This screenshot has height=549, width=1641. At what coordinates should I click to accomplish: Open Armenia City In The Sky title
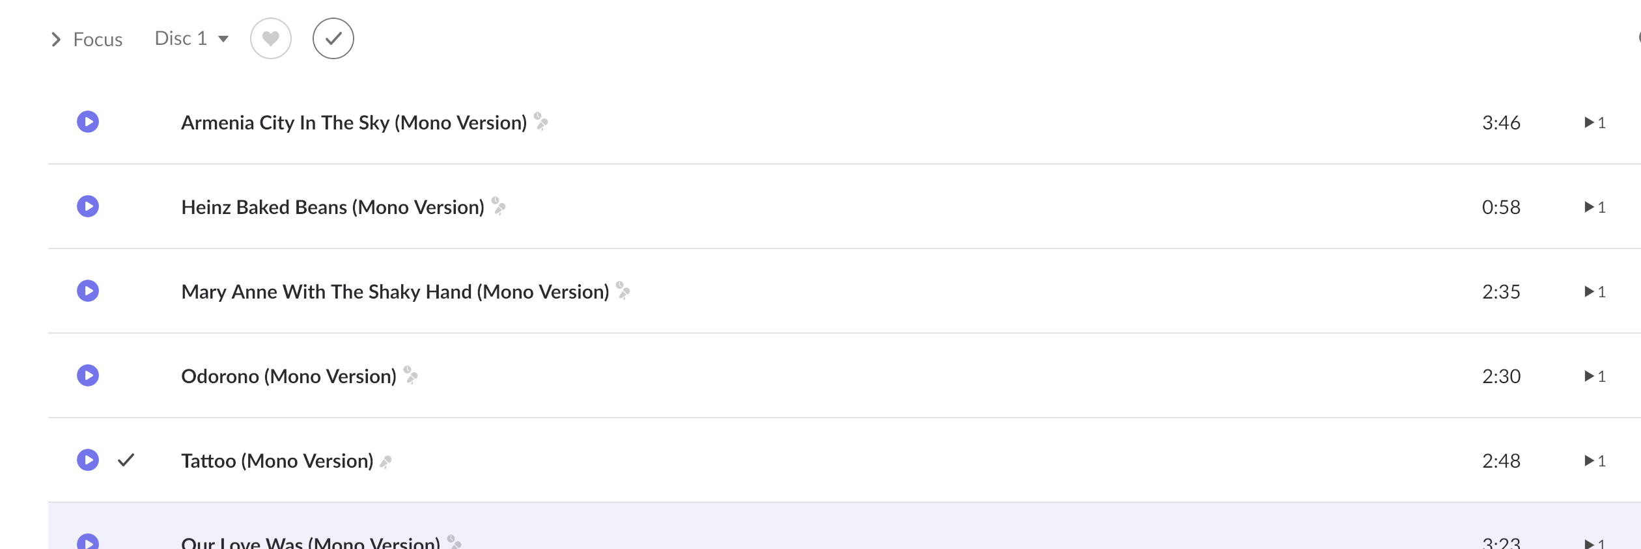[354, 122]
